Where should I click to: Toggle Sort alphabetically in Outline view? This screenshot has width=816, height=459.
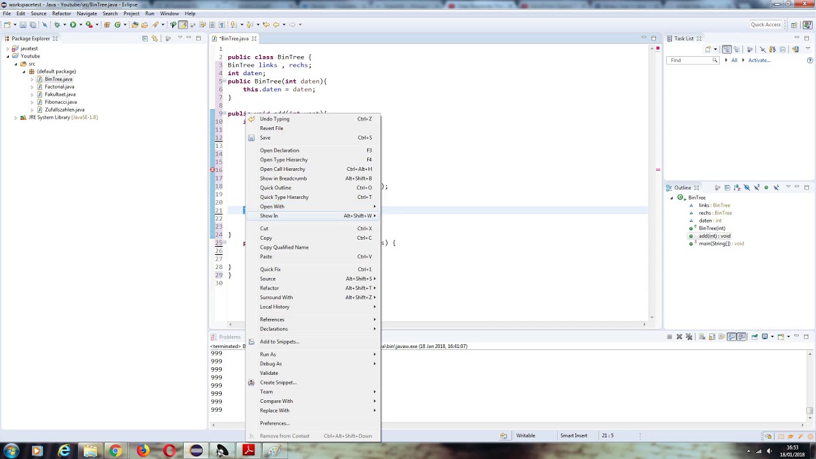(x=737, y=187)
